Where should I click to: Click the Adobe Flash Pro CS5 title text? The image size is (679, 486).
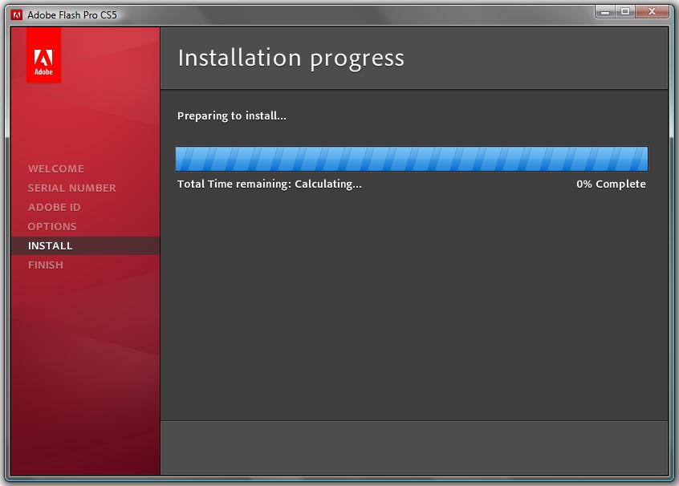point(72,12)
